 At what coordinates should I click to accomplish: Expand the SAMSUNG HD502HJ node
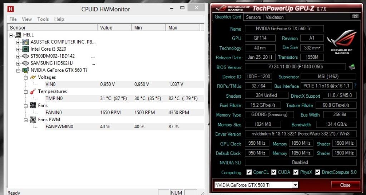coord(18,63)
